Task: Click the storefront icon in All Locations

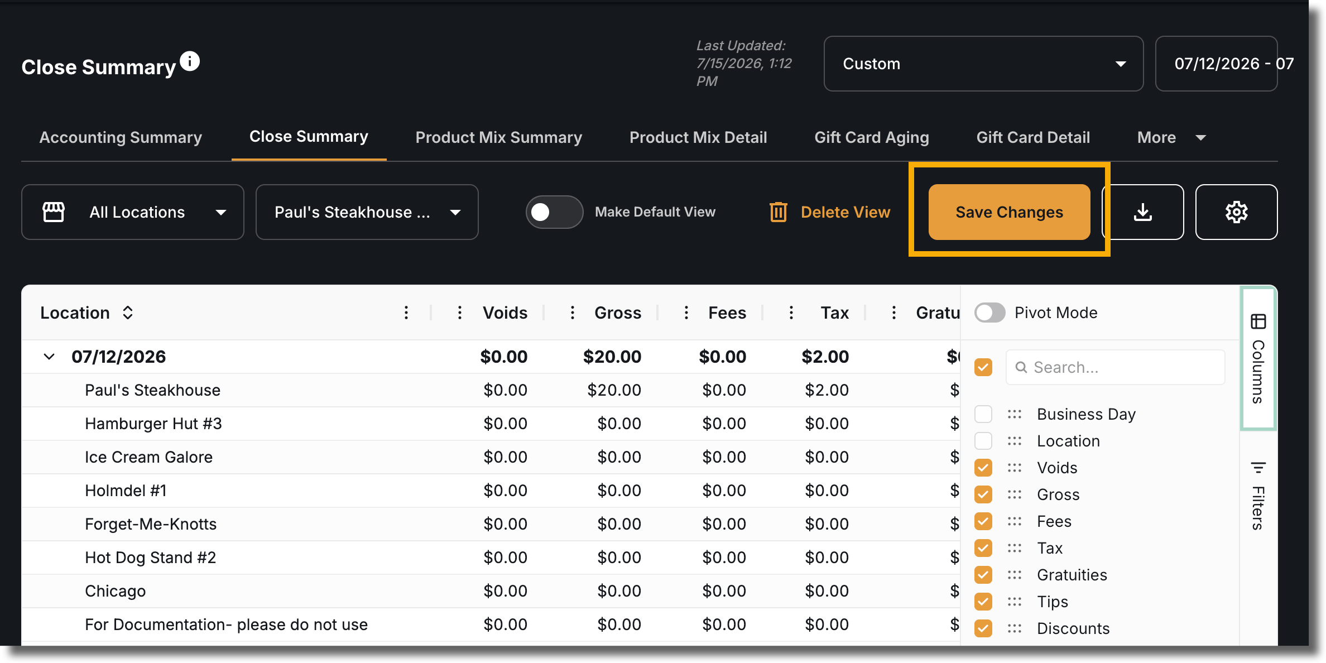Action: [54, 212]
